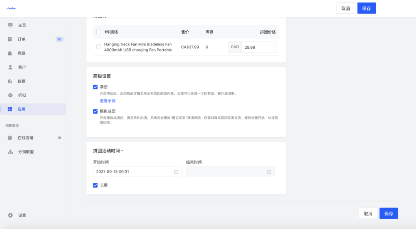Click the affiliate (分销联盟) network icon
The height and width of the screenshot is (229, 416).
(10, 152)
